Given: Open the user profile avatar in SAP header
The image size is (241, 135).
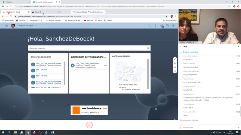Looking at the screenshot, I should coord(13,25).
